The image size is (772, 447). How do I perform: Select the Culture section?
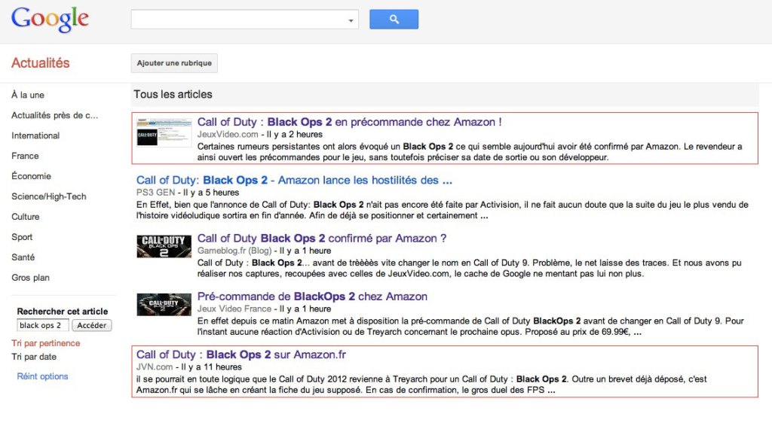coord(26,217)
